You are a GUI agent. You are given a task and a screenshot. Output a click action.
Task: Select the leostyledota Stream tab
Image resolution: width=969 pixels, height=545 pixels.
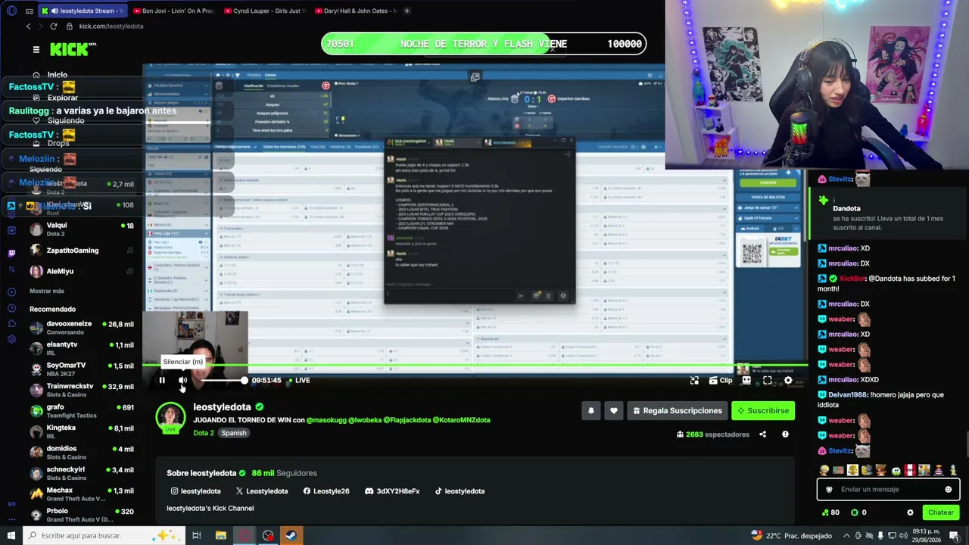(83, 11)
